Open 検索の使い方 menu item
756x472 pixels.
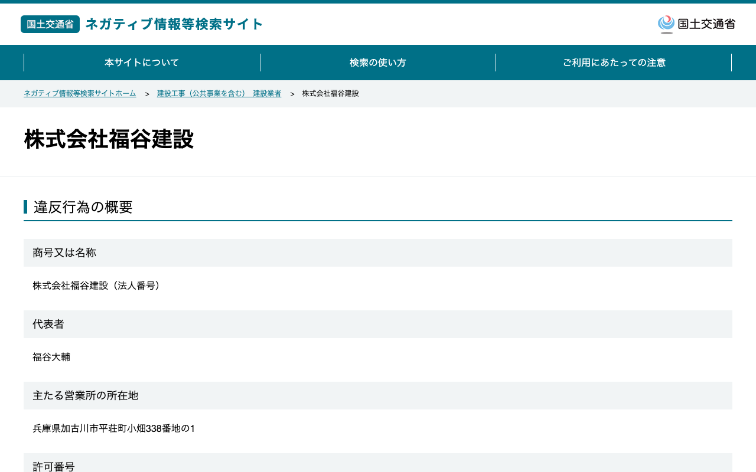click(x=378, y=63)
